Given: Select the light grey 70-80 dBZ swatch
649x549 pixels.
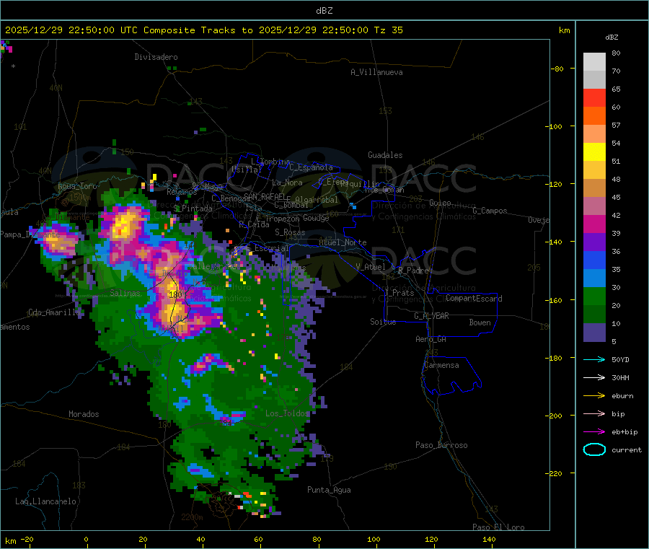Looking at the screenshot, I should click(x=594, y=62).
